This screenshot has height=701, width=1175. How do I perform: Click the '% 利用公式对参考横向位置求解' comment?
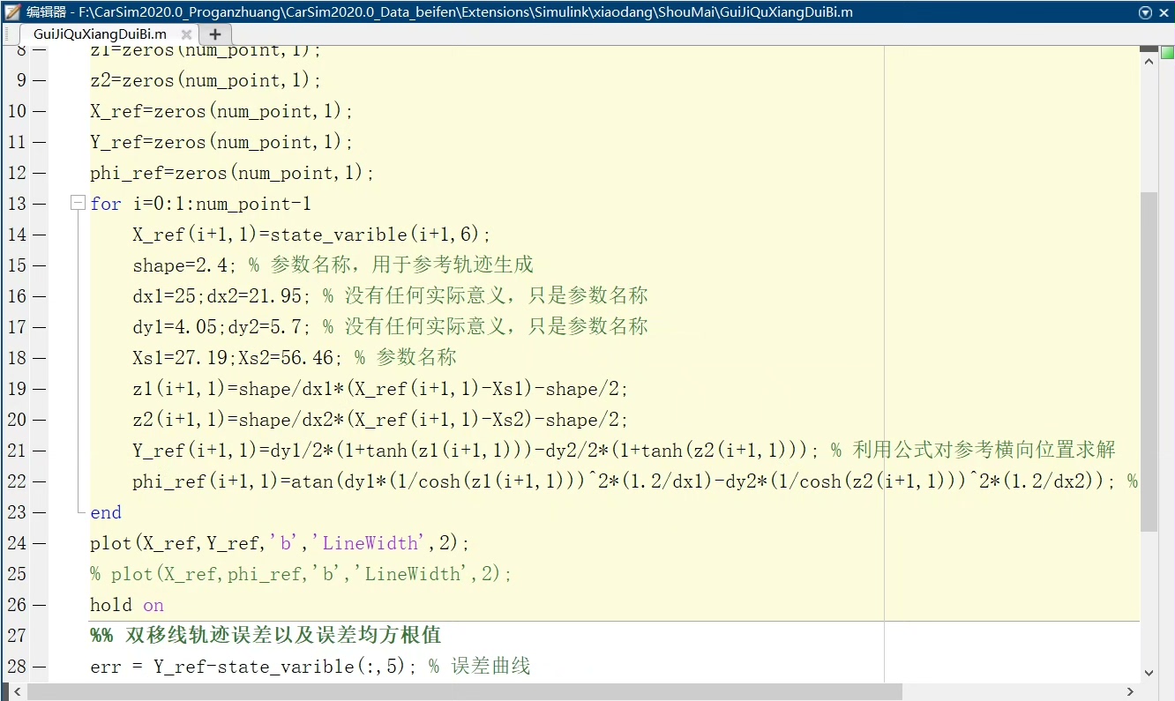(974, 451)
